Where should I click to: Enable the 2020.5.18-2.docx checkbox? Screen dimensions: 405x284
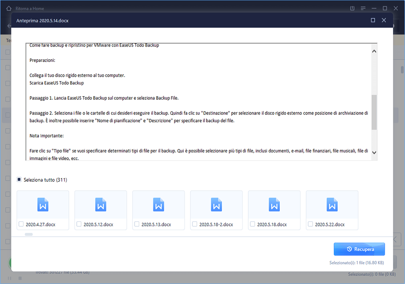click(x=195, y=224)
